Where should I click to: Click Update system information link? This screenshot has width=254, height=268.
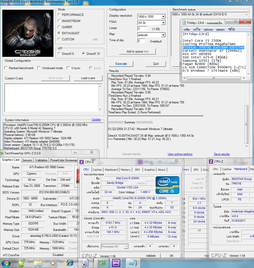pos(96,120)
